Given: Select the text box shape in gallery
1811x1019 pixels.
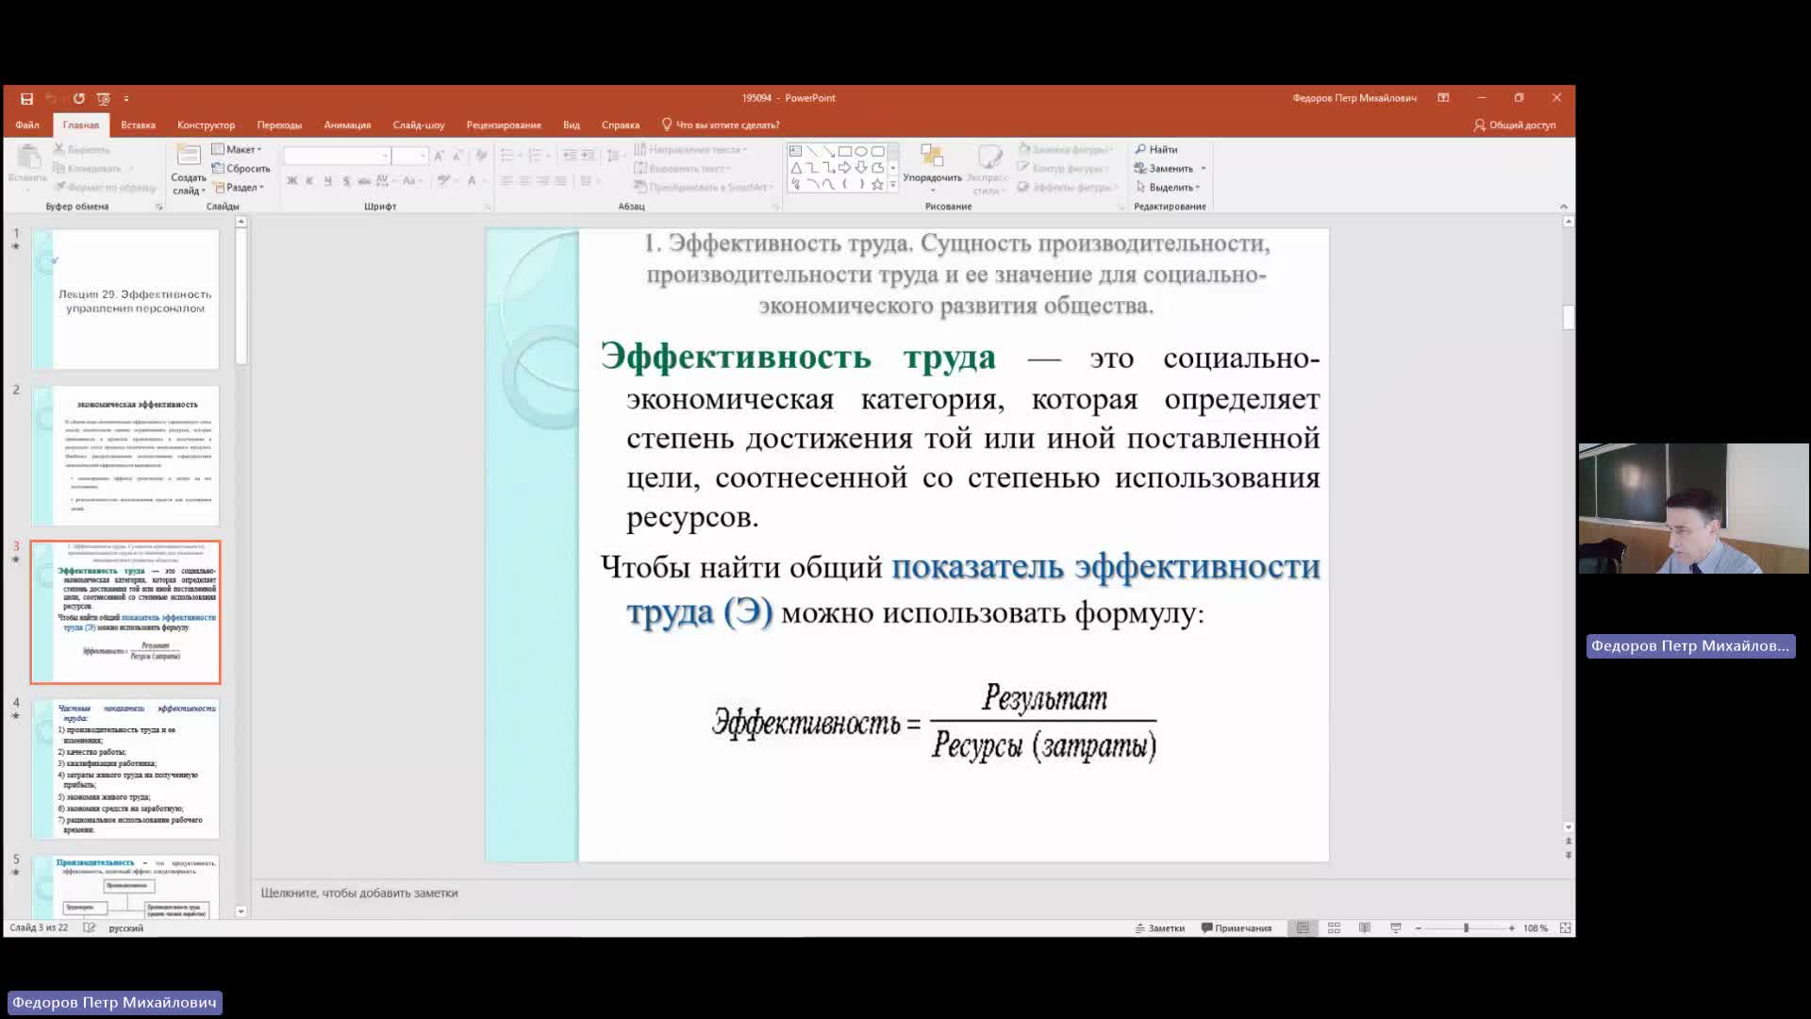Looking at the screenshot, I should coord(796,151).
